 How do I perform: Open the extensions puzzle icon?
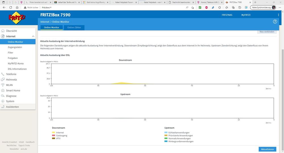pyautogui.click(x=219, y=8)
